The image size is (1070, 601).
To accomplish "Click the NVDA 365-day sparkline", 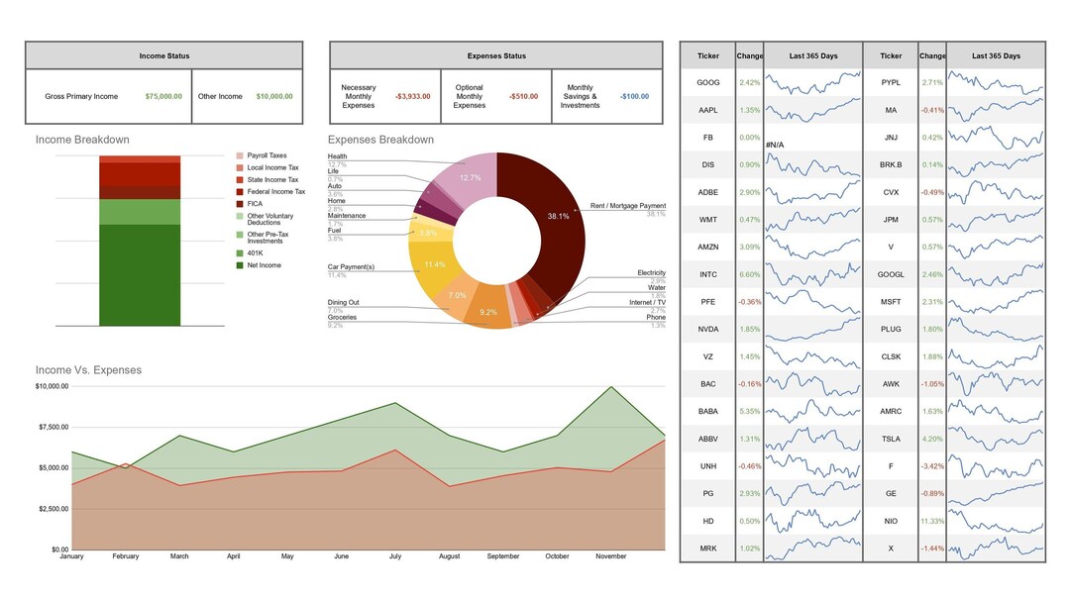I will coord(812,330).
